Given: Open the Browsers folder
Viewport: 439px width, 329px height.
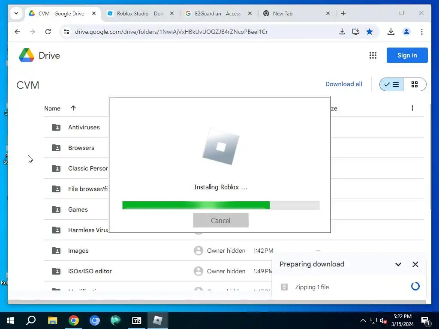Looking at the screenshot, I should [x=81, y=148].
